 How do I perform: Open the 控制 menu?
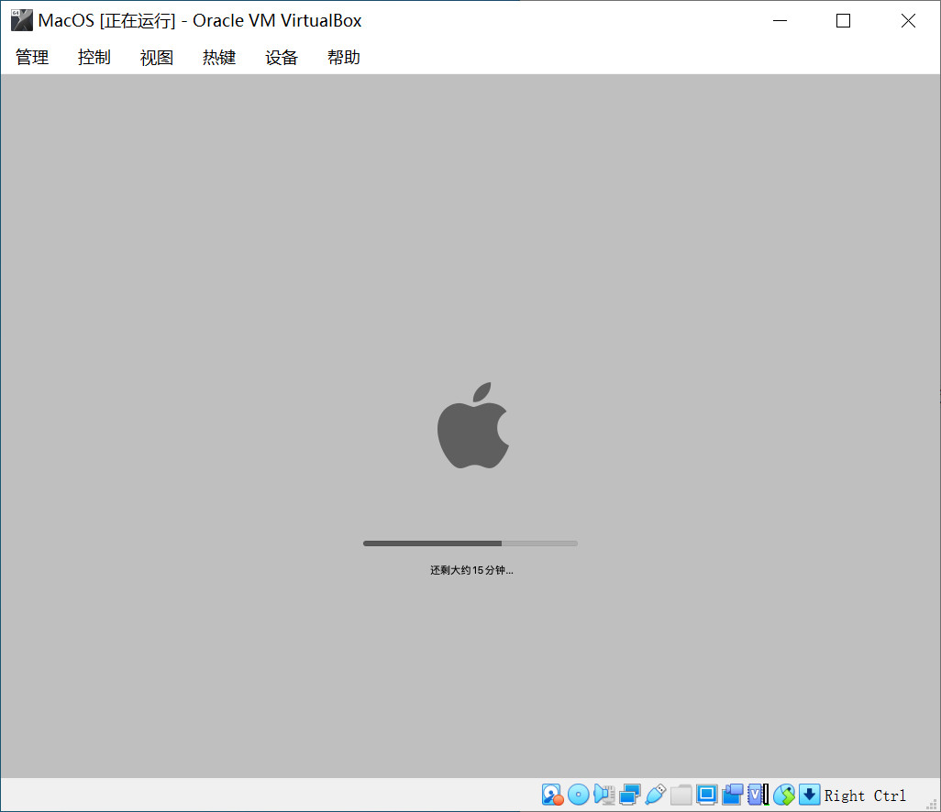[x=94, y=58]
